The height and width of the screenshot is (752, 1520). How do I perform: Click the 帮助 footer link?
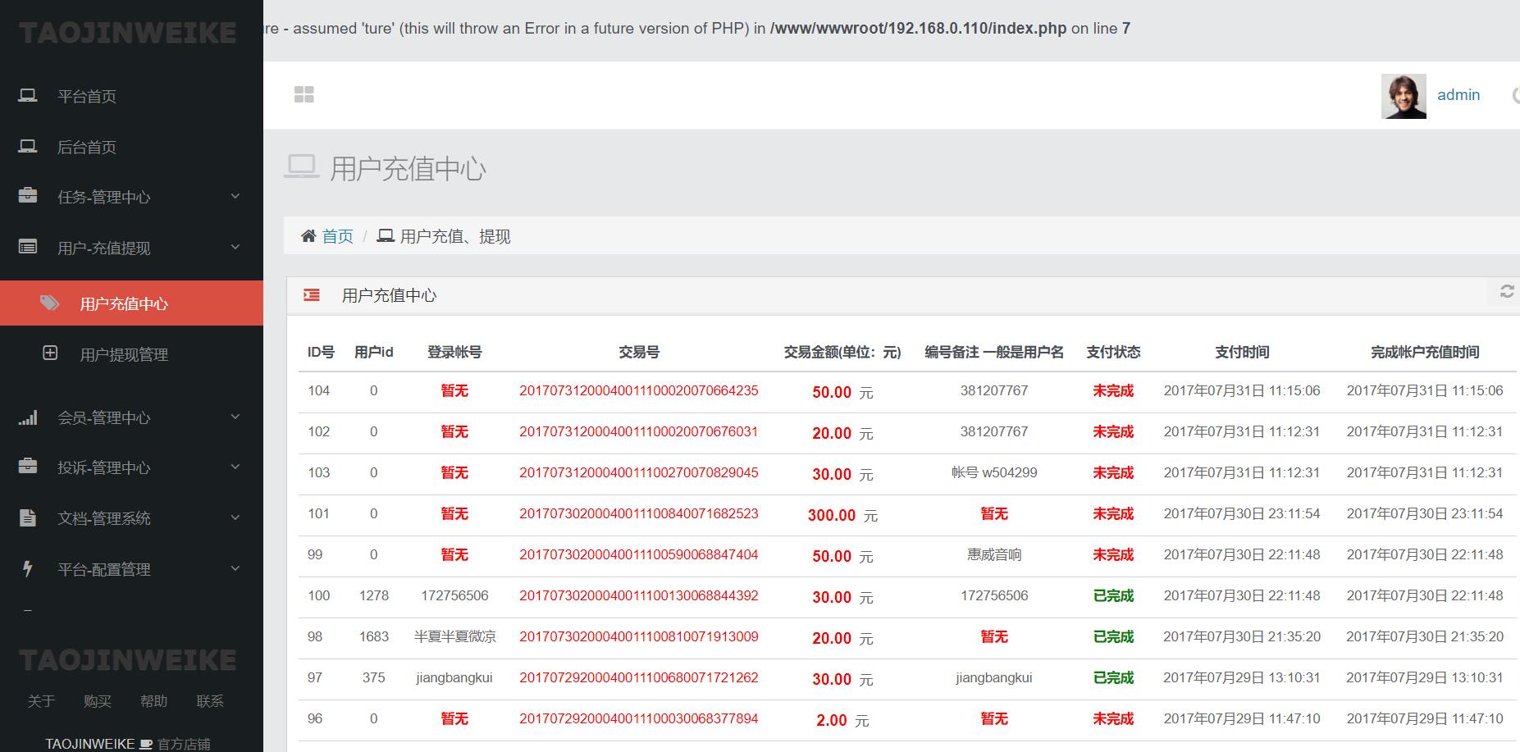point(154,701)
